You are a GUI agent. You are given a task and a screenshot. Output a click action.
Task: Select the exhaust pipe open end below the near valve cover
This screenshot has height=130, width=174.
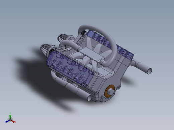point(89,98)
